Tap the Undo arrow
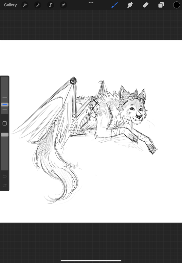Screen dimensions: 182x263 point(5,176)
